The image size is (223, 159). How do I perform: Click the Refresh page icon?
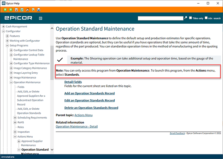click(x=22, y=10)
